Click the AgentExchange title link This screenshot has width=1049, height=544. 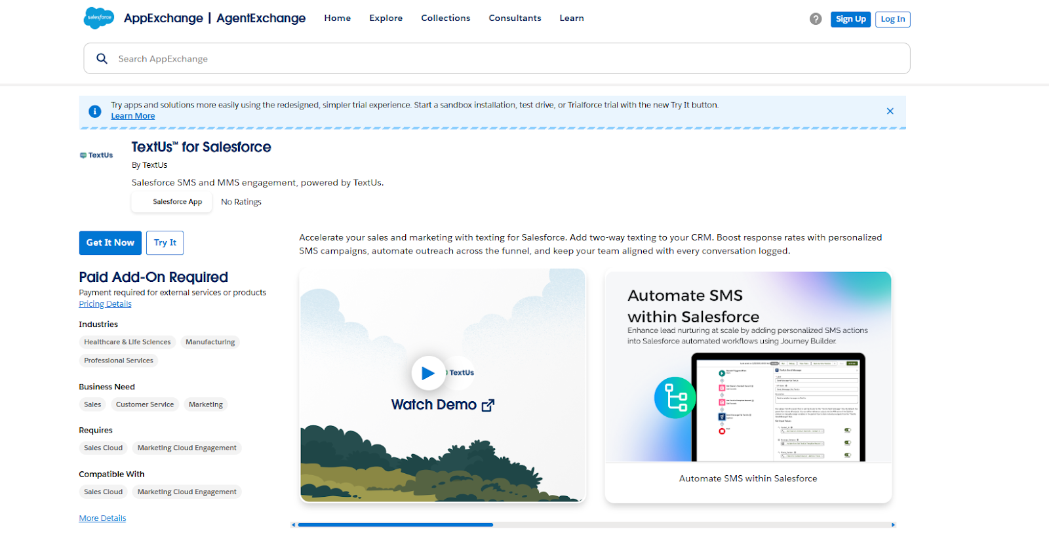(x=261, y=18)
